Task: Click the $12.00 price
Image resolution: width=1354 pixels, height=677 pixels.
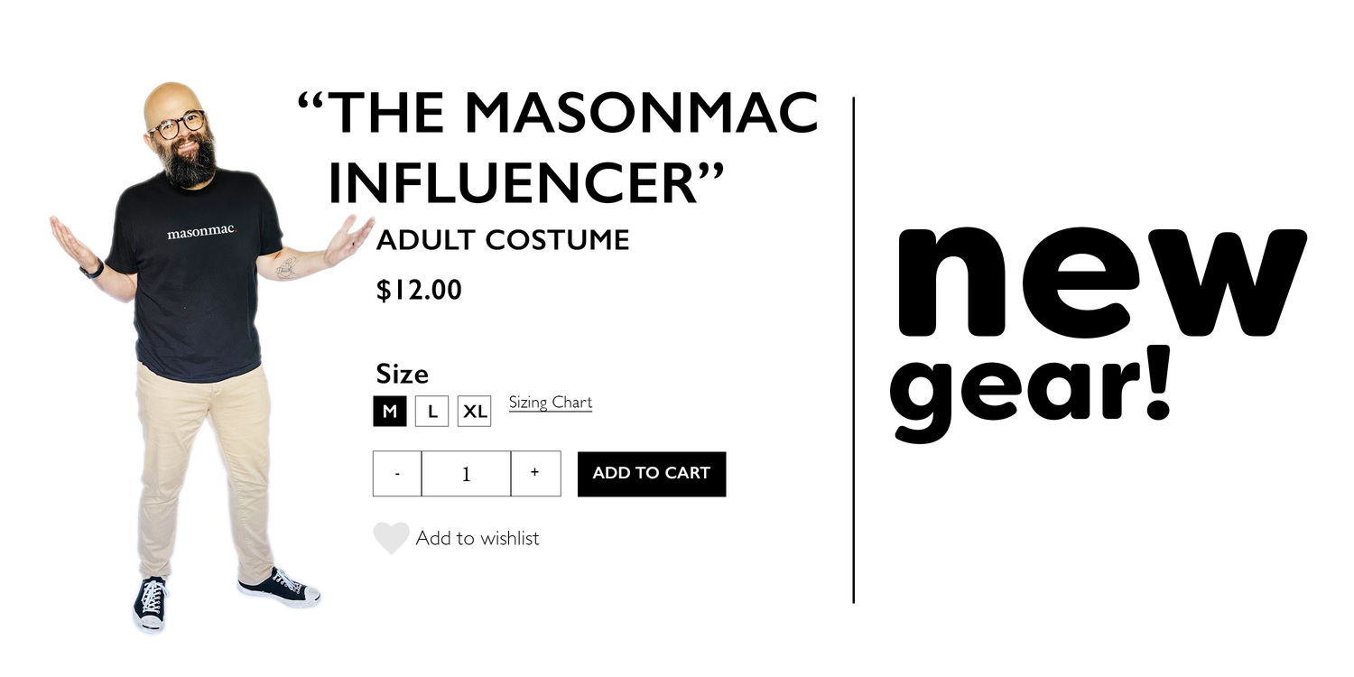Action: [x=419, y=291]
